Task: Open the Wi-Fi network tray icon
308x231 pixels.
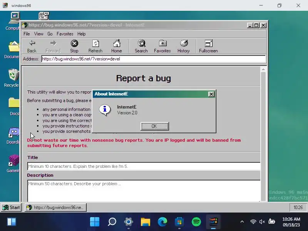Action: click(x=253, y=222)
